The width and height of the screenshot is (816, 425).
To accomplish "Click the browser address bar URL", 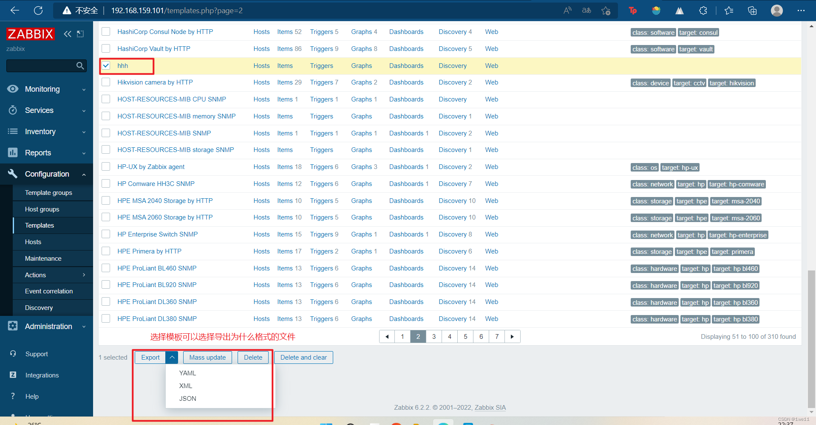I will [177, 11].
